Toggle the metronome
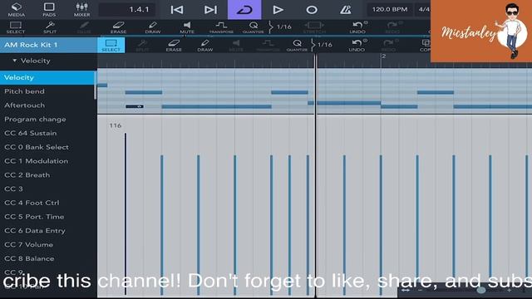This screenshot has height=299, width=532. click(x=346, y=9)
